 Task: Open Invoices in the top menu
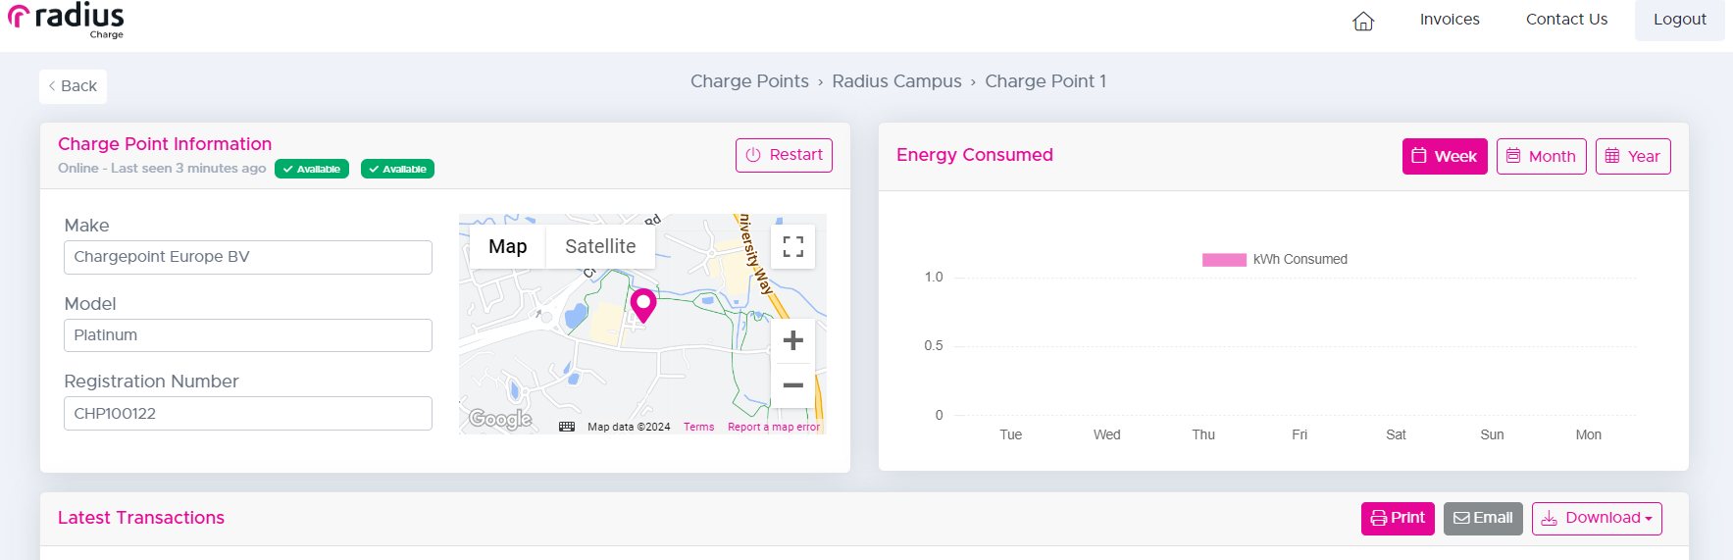1450,20
